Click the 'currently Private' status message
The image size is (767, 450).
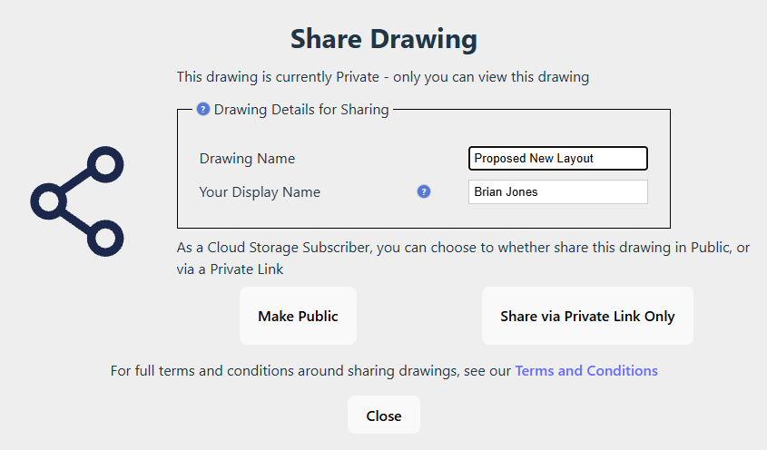click(x=382, y=77)
